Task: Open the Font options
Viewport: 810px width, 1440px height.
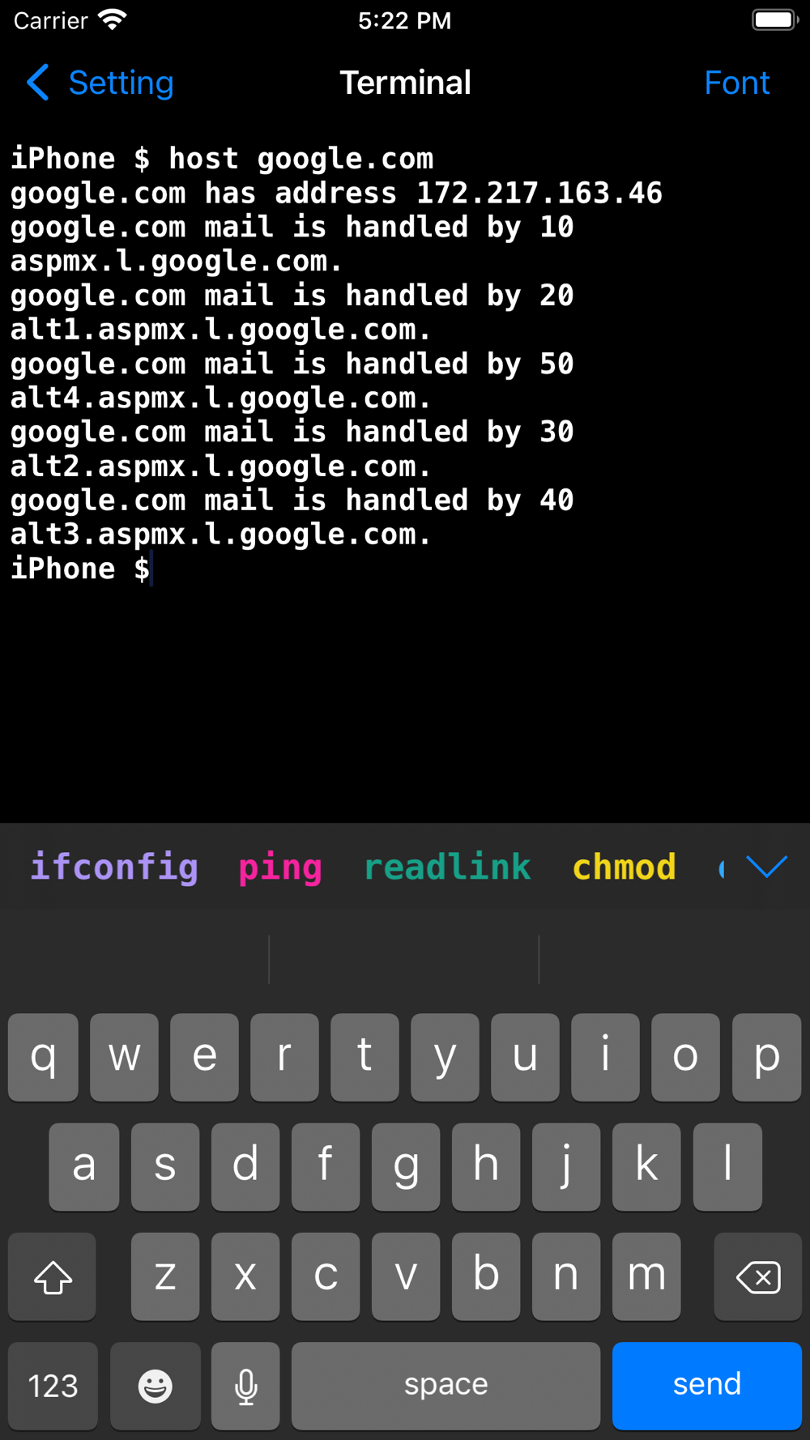Action: click(736, 83)
